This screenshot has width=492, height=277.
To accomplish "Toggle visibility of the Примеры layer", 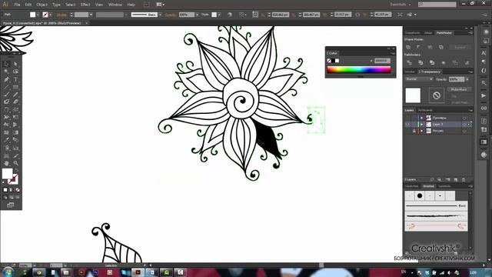I will tap(407, 118).
